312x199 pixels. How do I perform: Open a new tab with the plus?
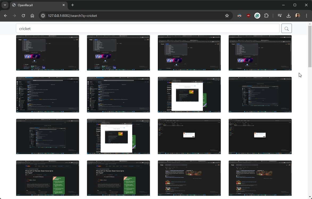(x=72, y=5)
